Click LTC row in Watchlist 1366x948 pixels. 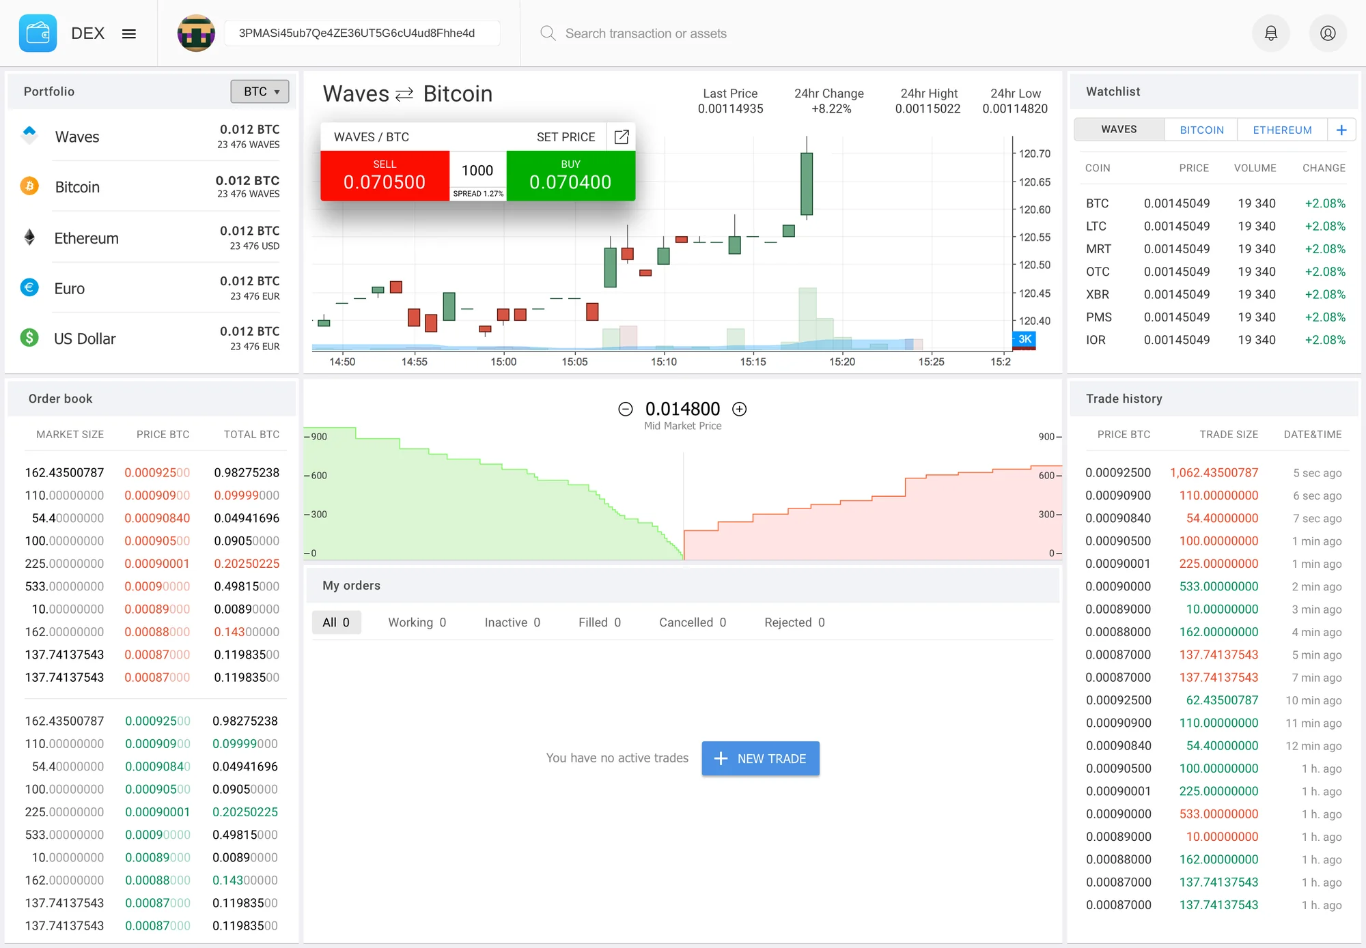1215,226
